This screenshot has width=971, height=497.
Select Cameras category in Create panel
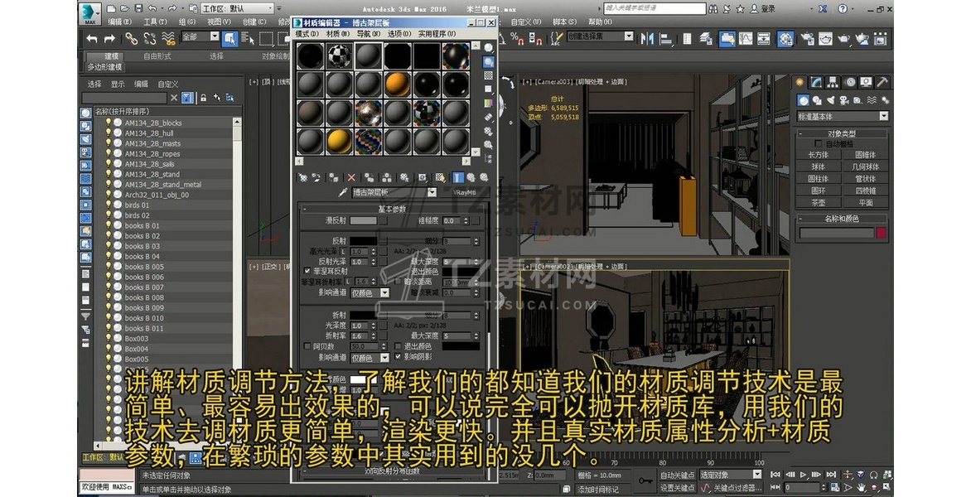tap(845, 100)
